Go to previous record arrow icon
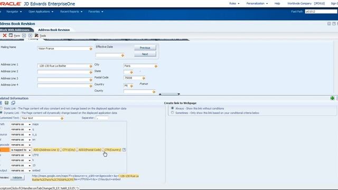 24,35
